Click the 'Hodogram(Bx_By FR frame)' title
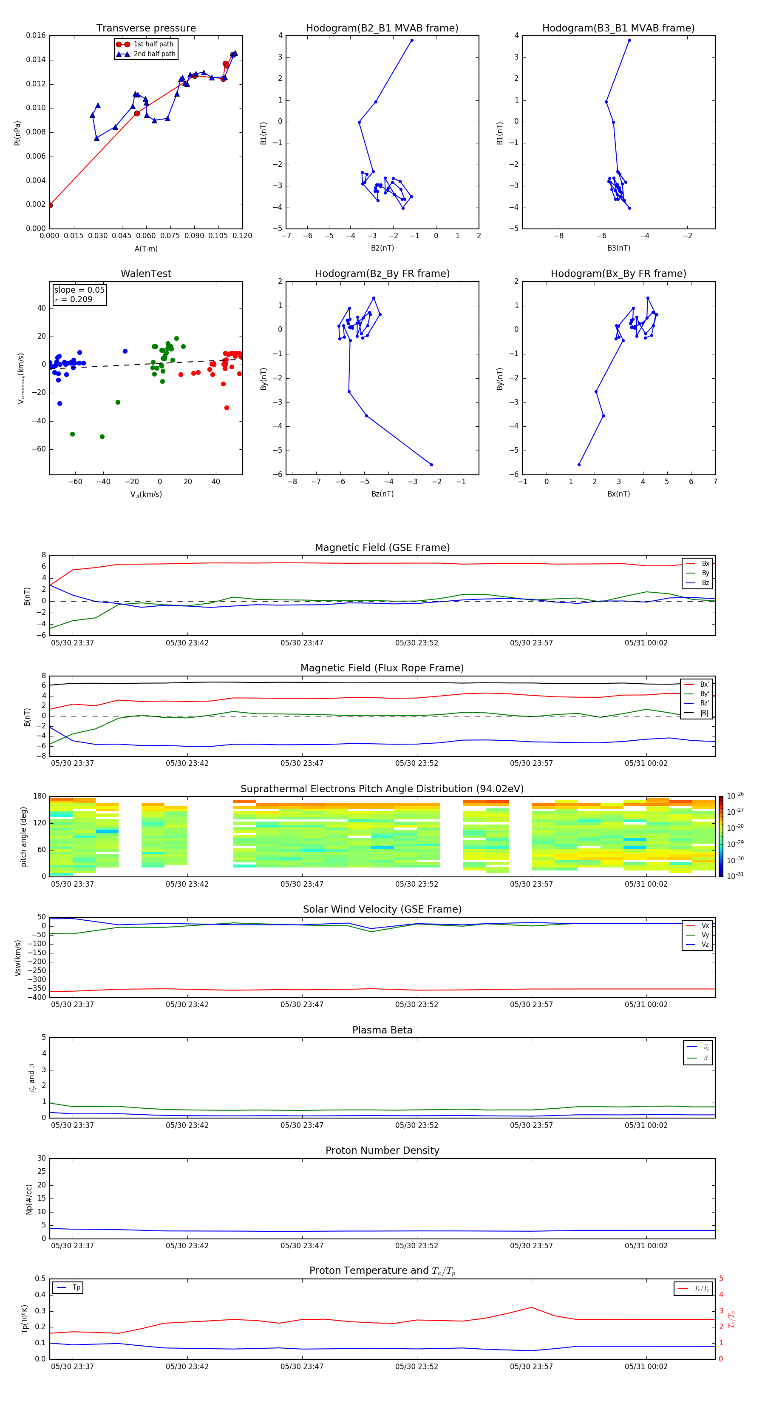765x1404 pixels. pyautogui.click(x=618, y=274)
